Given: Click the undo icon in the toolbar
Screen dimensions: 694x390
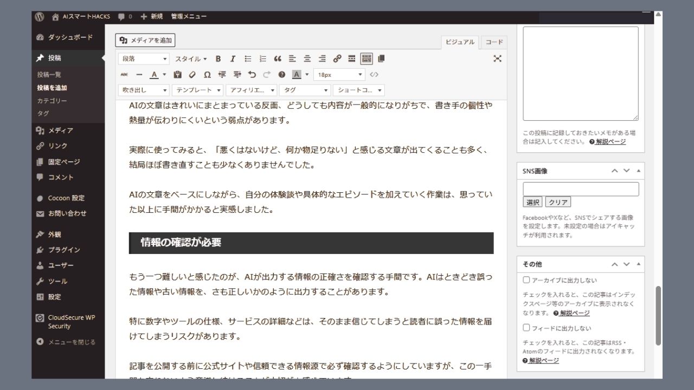Looking at the screenshot, I should 252,74.
